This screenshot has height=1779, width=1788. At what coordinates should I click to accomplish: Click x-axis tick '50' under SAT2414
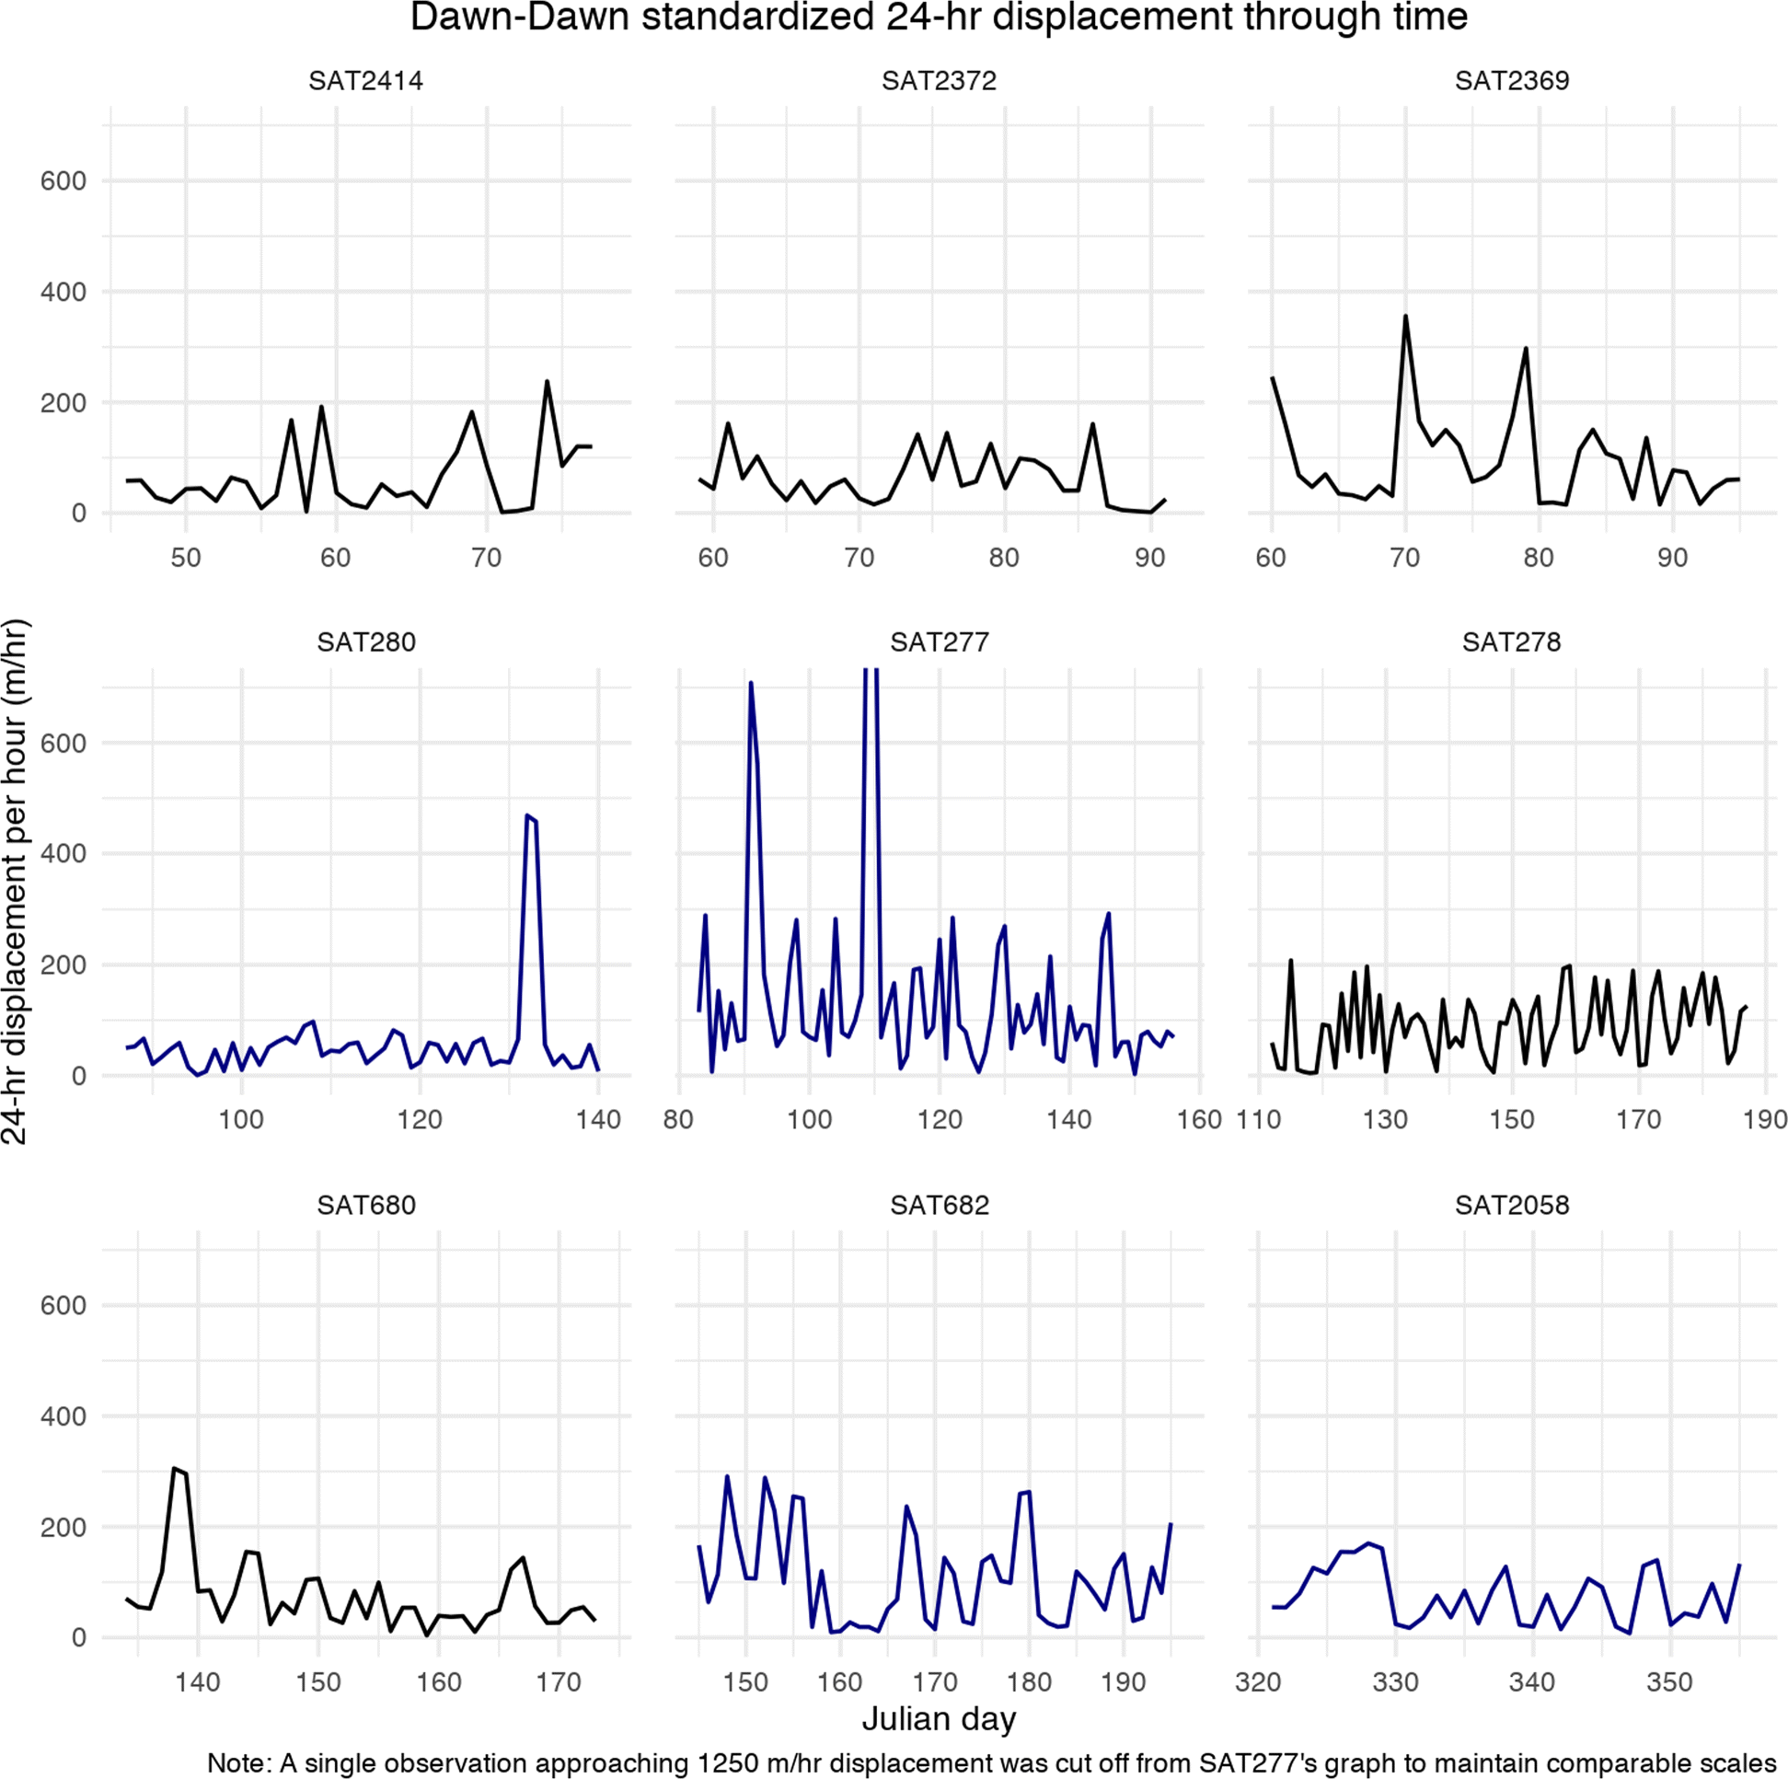[x=185, y=558]
